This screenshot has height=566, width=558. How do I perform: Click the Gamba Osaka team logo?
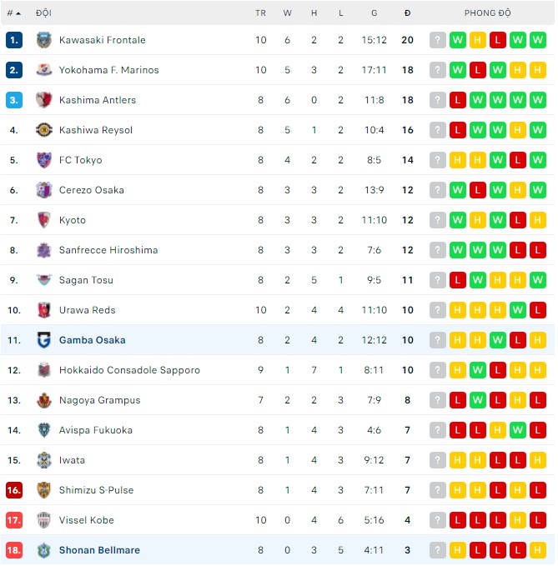pos(44,340)
